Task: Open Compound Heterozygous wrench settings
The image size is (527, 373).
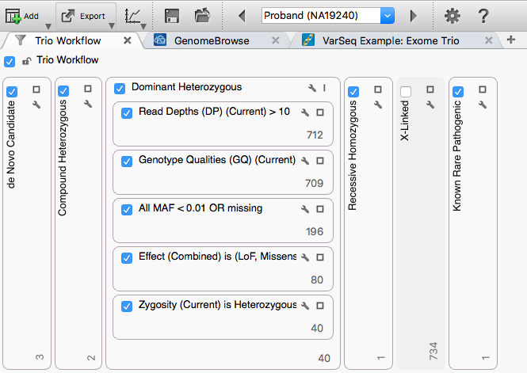Action: click(x=88, y=104)
